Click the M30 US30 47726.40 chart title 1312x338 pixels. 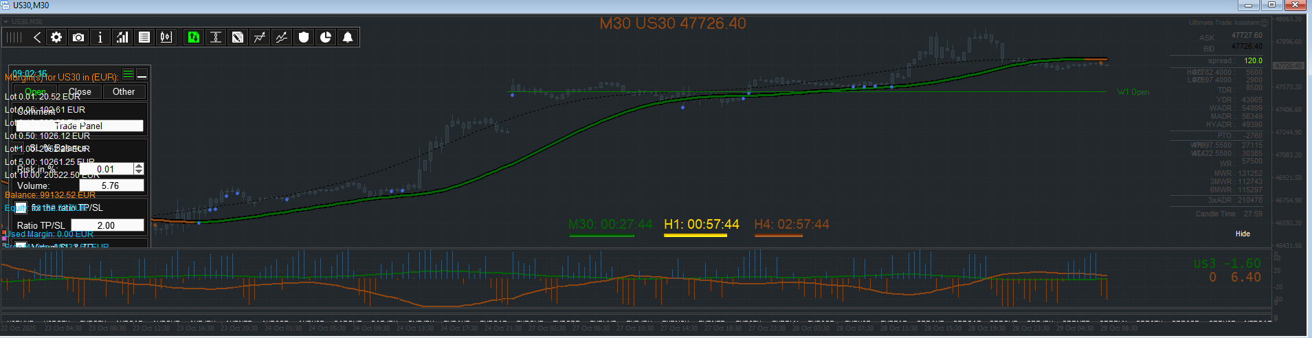[x=673, y=23]
